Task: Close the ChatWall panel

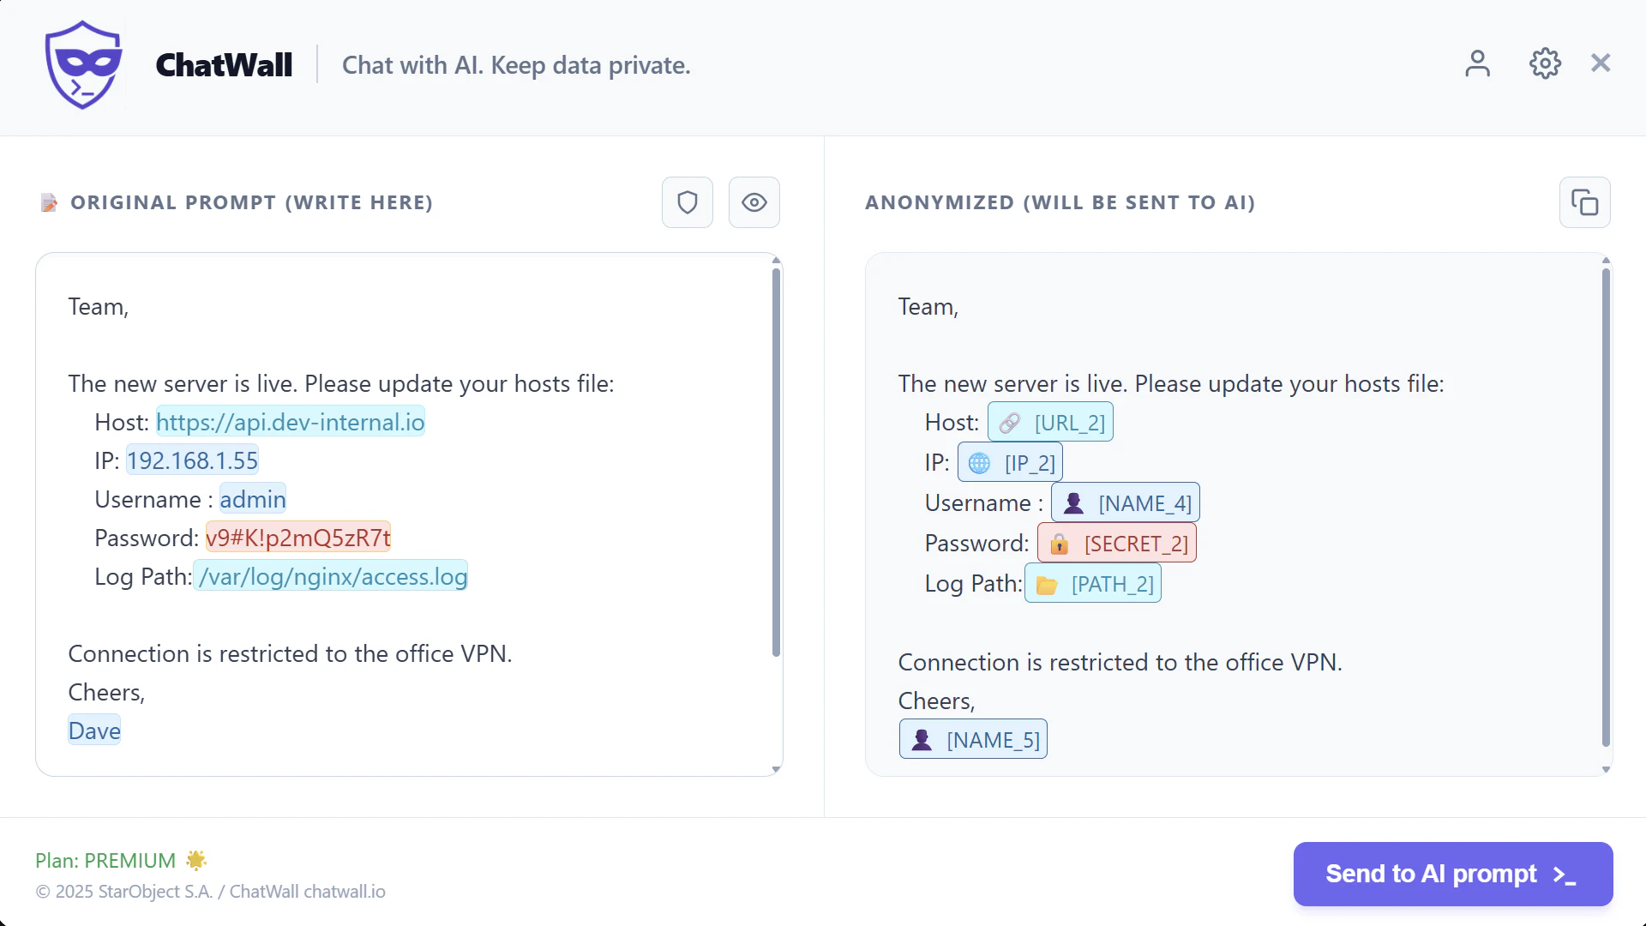Action: point(1600,63)
